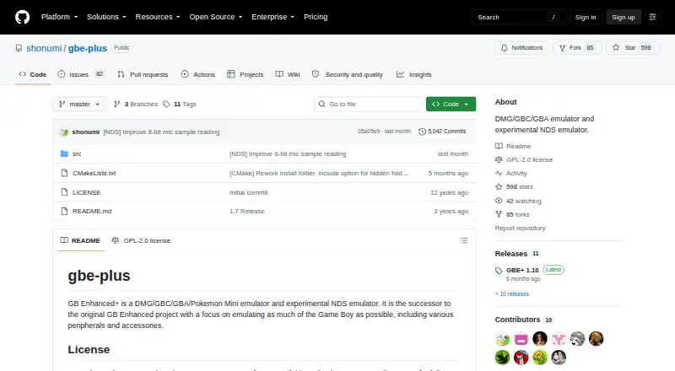Open 3 Branches link

click(x=136, y=105)
